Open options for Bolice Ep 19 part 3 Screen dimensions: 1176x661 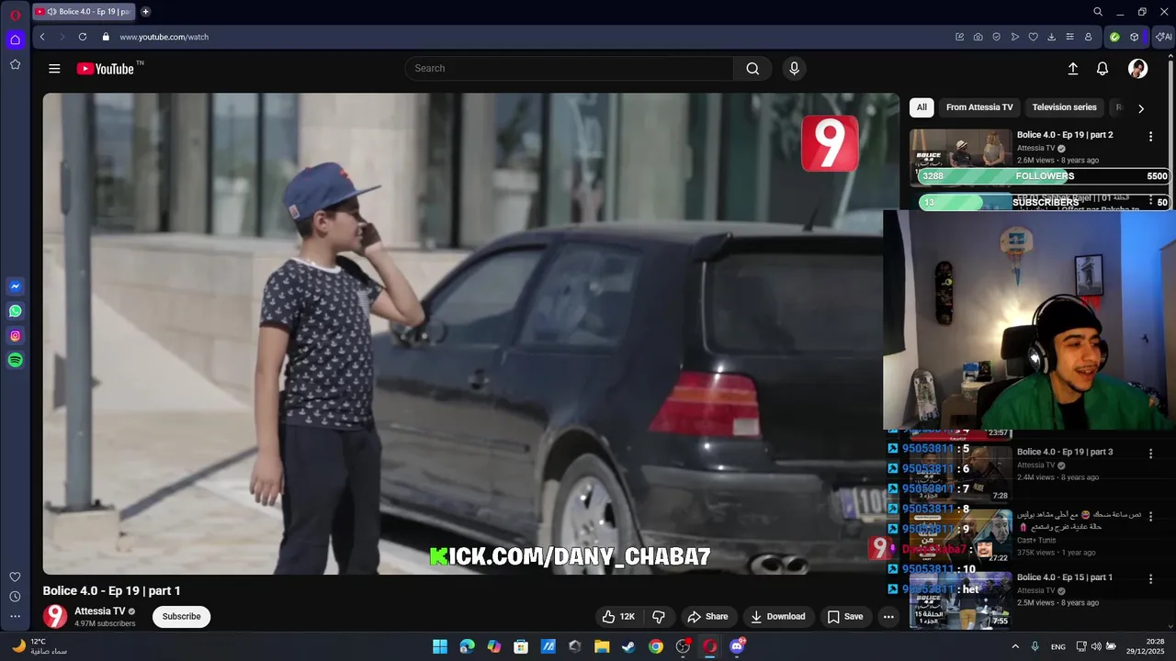coord(1150,454)
